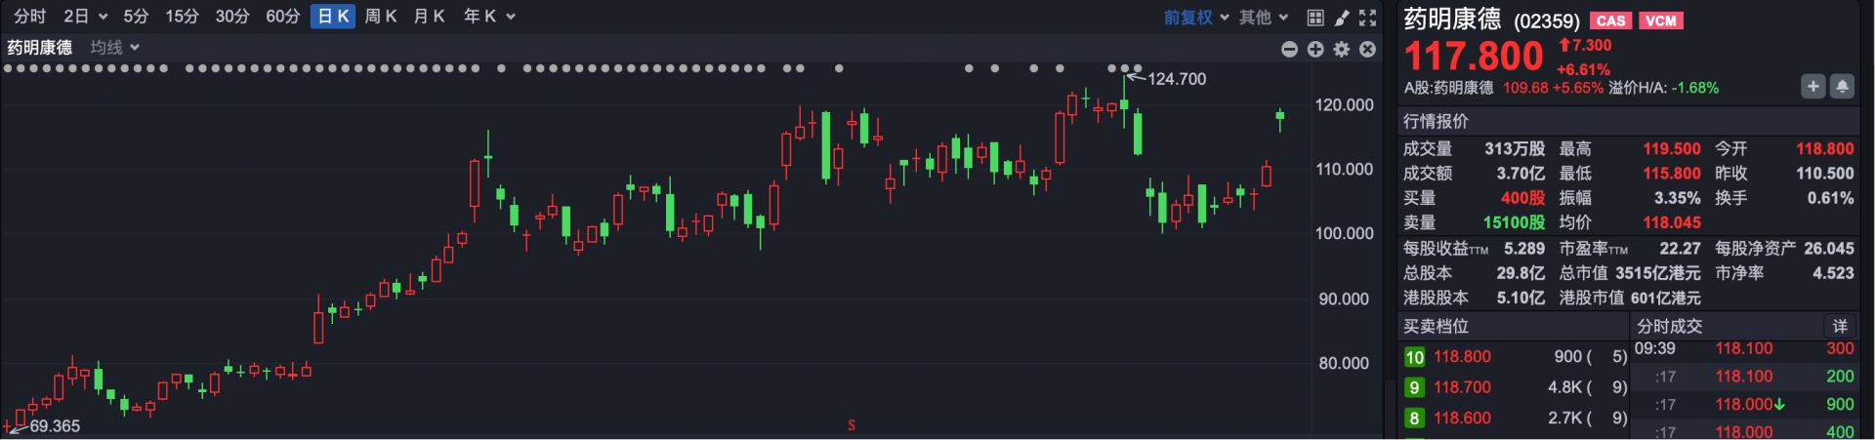This screenshot has height=440, width=1875.
Task: Switch to the 分时 intraday tab
Action: click(29, 17)
